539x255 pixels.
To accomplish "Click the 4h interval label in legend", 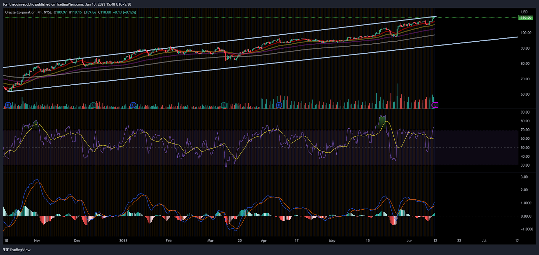I will click(40, 12).
